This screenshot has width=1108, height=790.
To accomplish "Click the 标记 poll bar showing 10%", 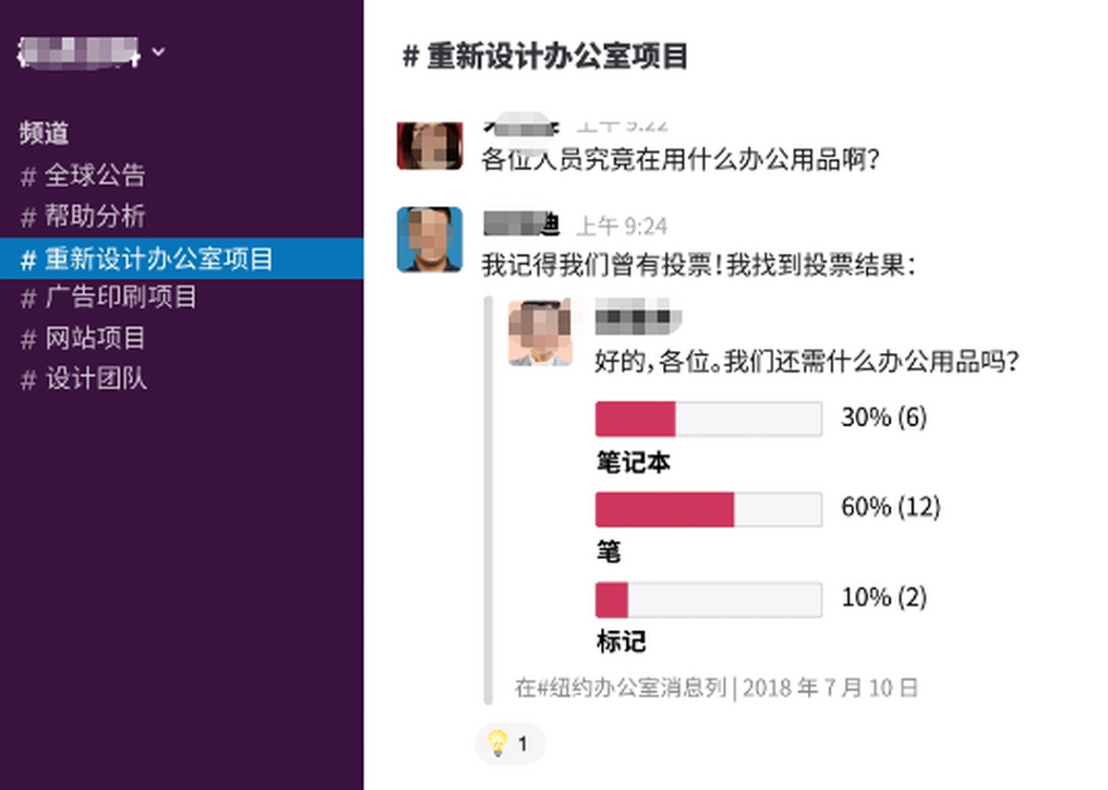I will pyautogui.click(x=708, y=600).
